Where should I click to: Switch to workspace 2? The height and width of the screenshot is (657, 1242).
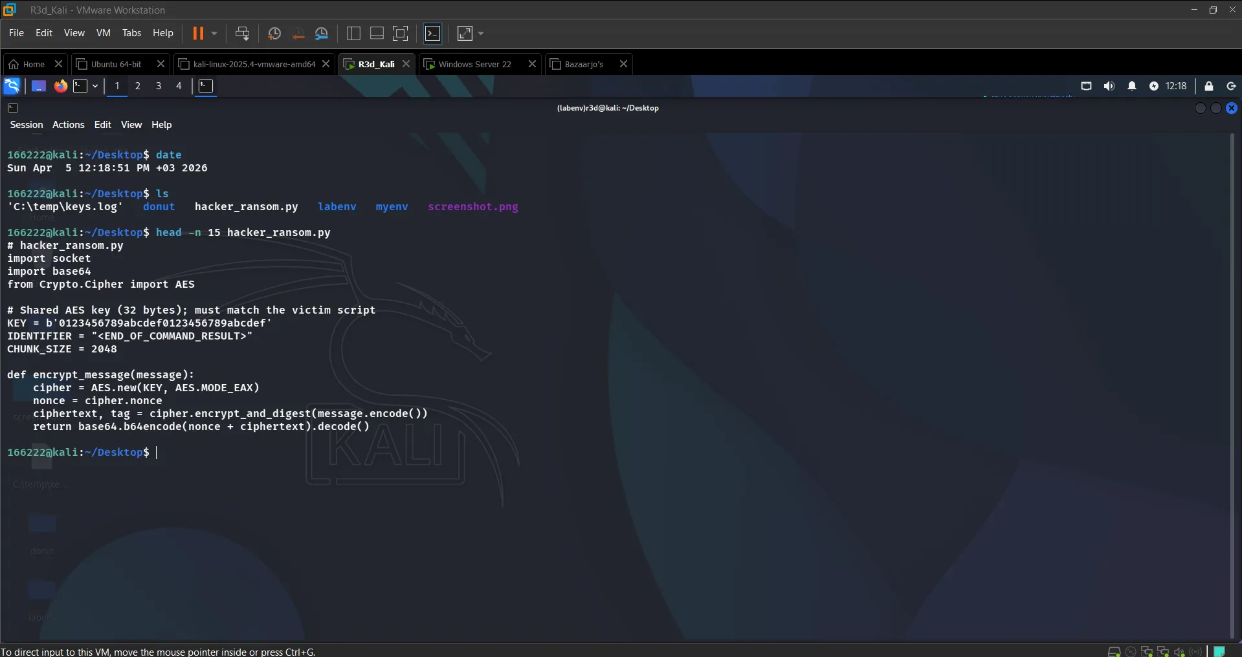pos(138,86)
